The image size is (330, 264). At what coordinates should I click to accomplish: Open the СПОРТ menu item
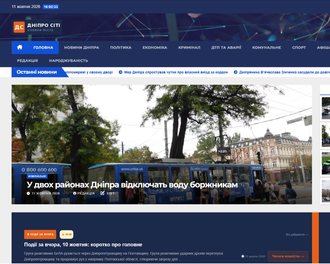(x=299, y=47)
